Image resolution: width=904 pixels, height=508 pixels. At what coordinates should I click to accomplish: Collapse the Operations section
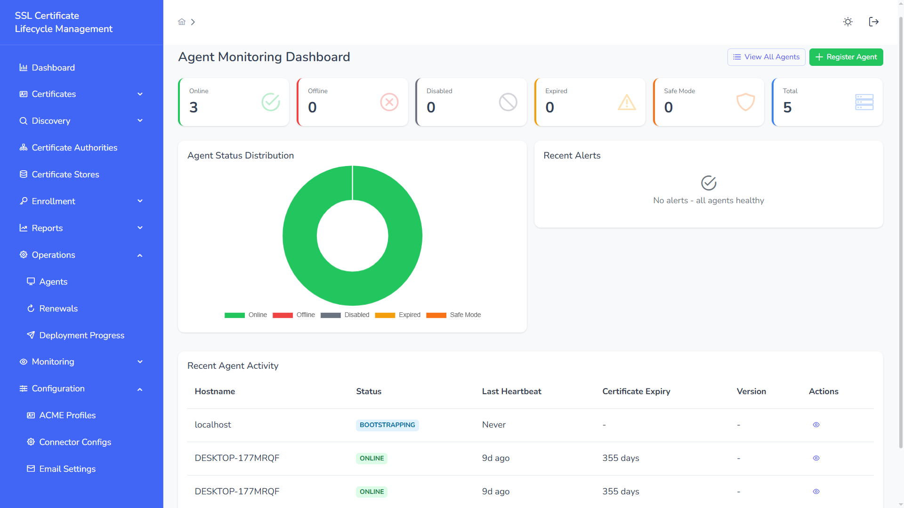(140, 255)
